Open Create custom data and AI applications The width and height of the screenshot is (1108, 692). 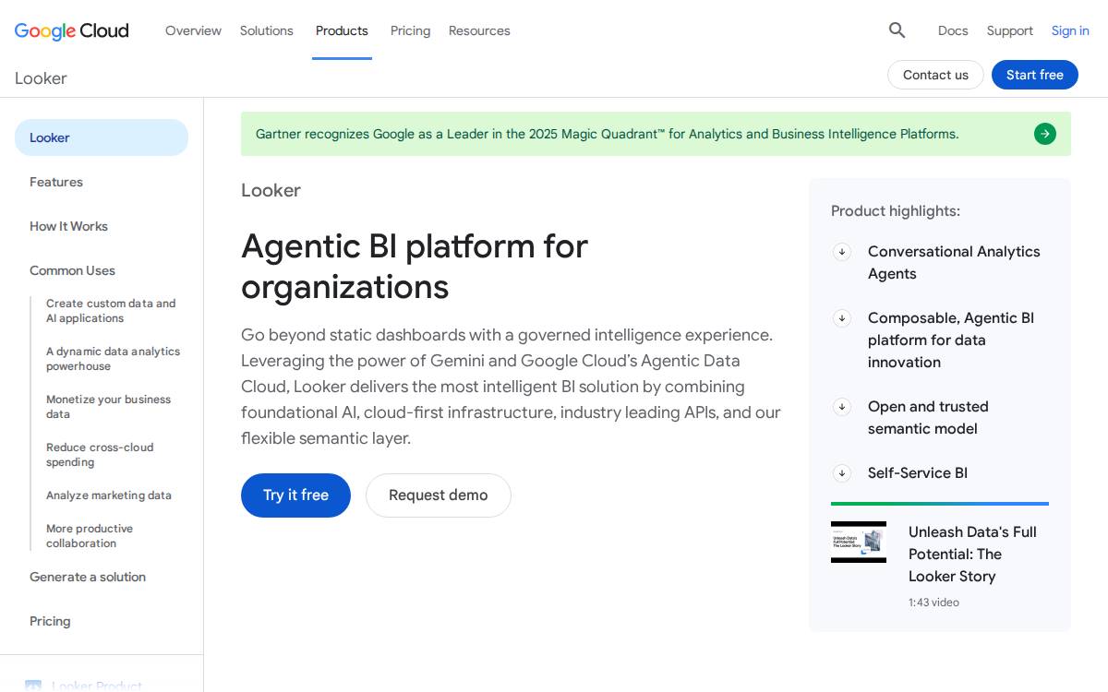click(x=111, y=311)
